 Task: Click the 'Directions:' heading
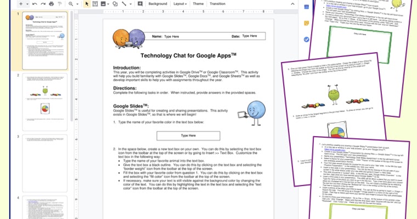[125, 88]
